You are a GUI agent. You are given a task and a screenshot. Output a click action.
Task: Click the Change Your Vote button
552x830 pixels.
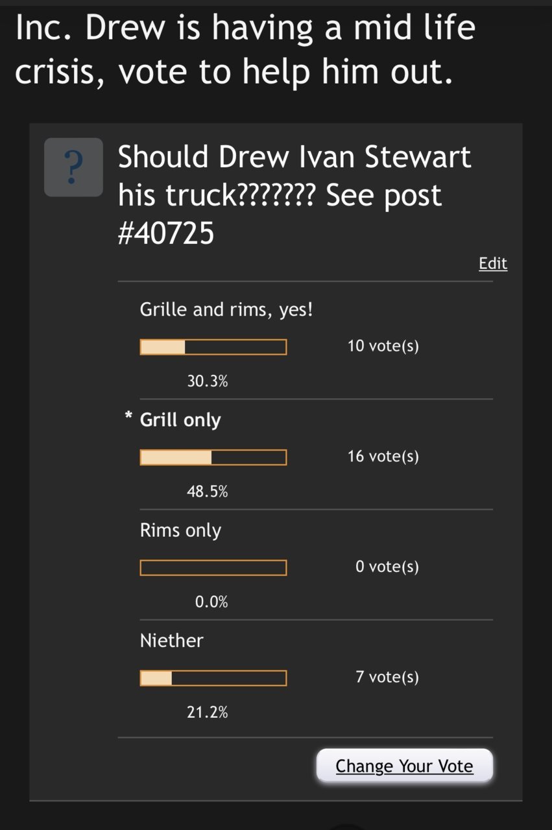[405, 766]
